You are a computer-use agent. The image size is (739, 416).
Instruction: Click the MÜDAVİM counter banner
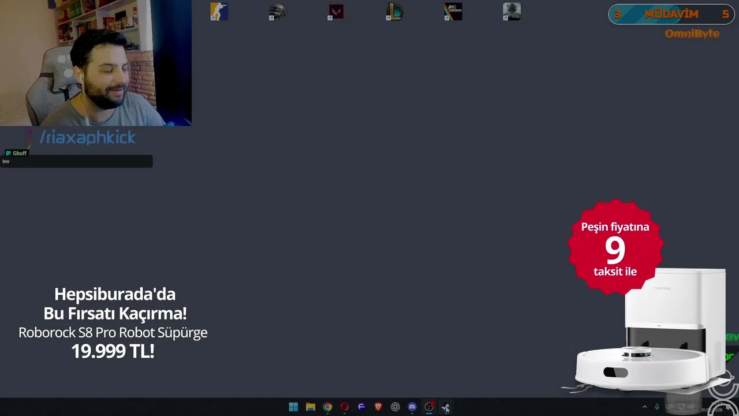[x=671, y=14]
